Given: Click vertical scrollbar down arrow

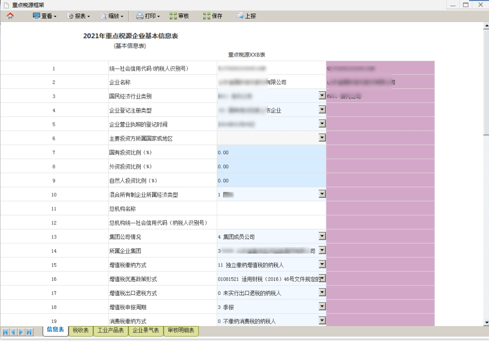Looking at the screenshot, I should 486,322.
